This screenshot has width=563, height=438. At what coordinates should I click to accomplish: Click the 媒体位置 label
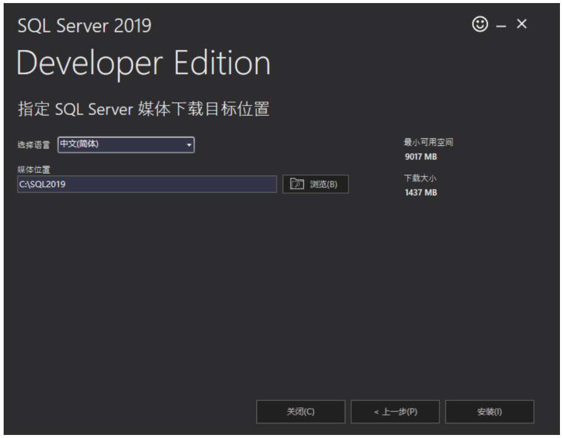click(34, 170)
